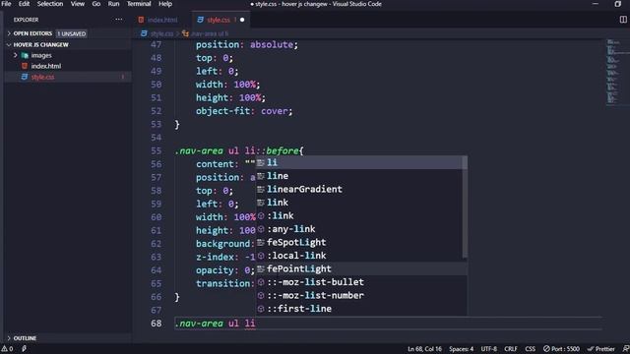
Task: Click the images folder icon
Action: click(25, 55)
